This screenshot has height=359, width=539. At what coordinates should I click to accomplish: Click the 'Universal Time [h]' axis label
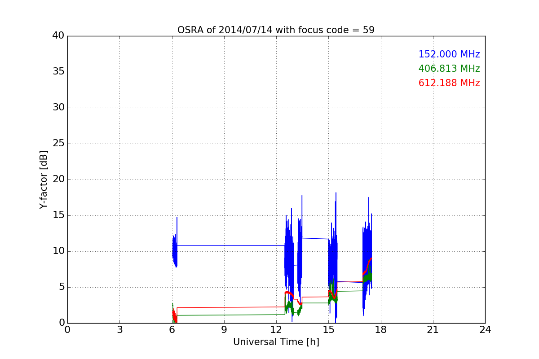point(276,342)
